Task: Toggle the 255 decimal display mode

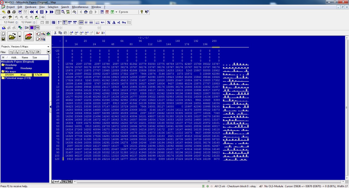Action: click(x=81, y=22)
